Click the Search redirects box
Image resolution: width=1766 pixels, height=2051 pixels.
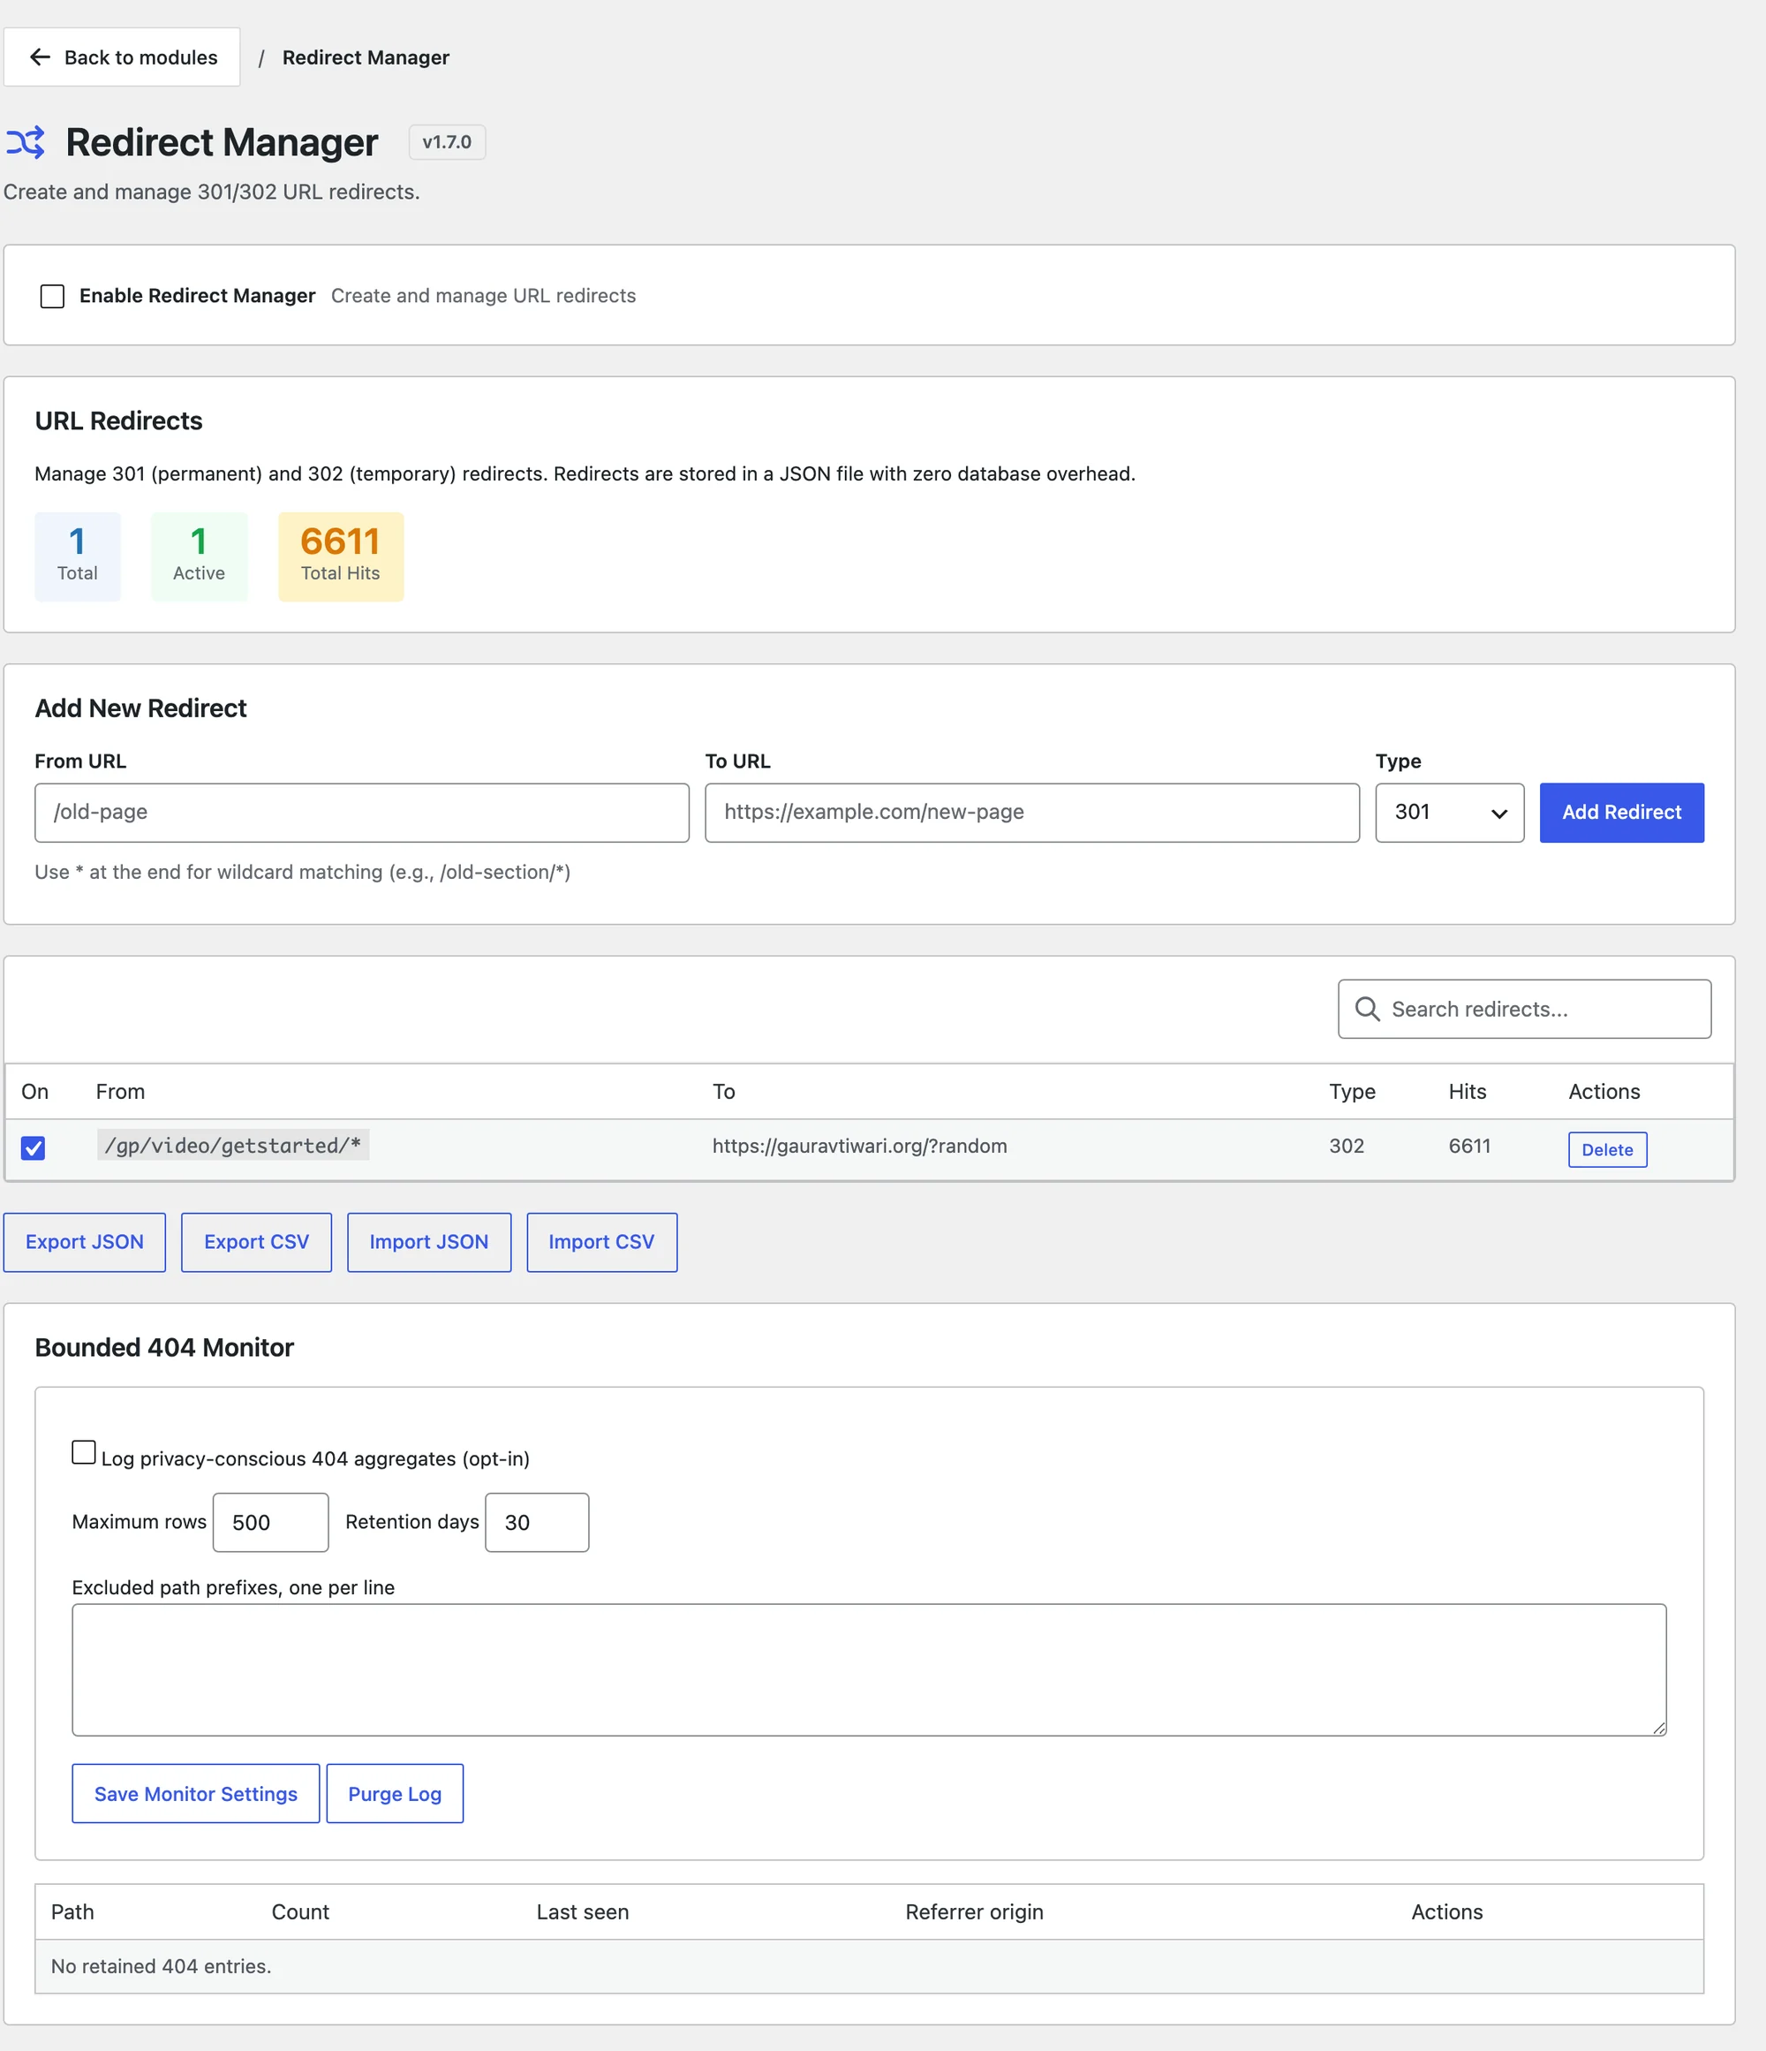click(x=1525, y=1009)
